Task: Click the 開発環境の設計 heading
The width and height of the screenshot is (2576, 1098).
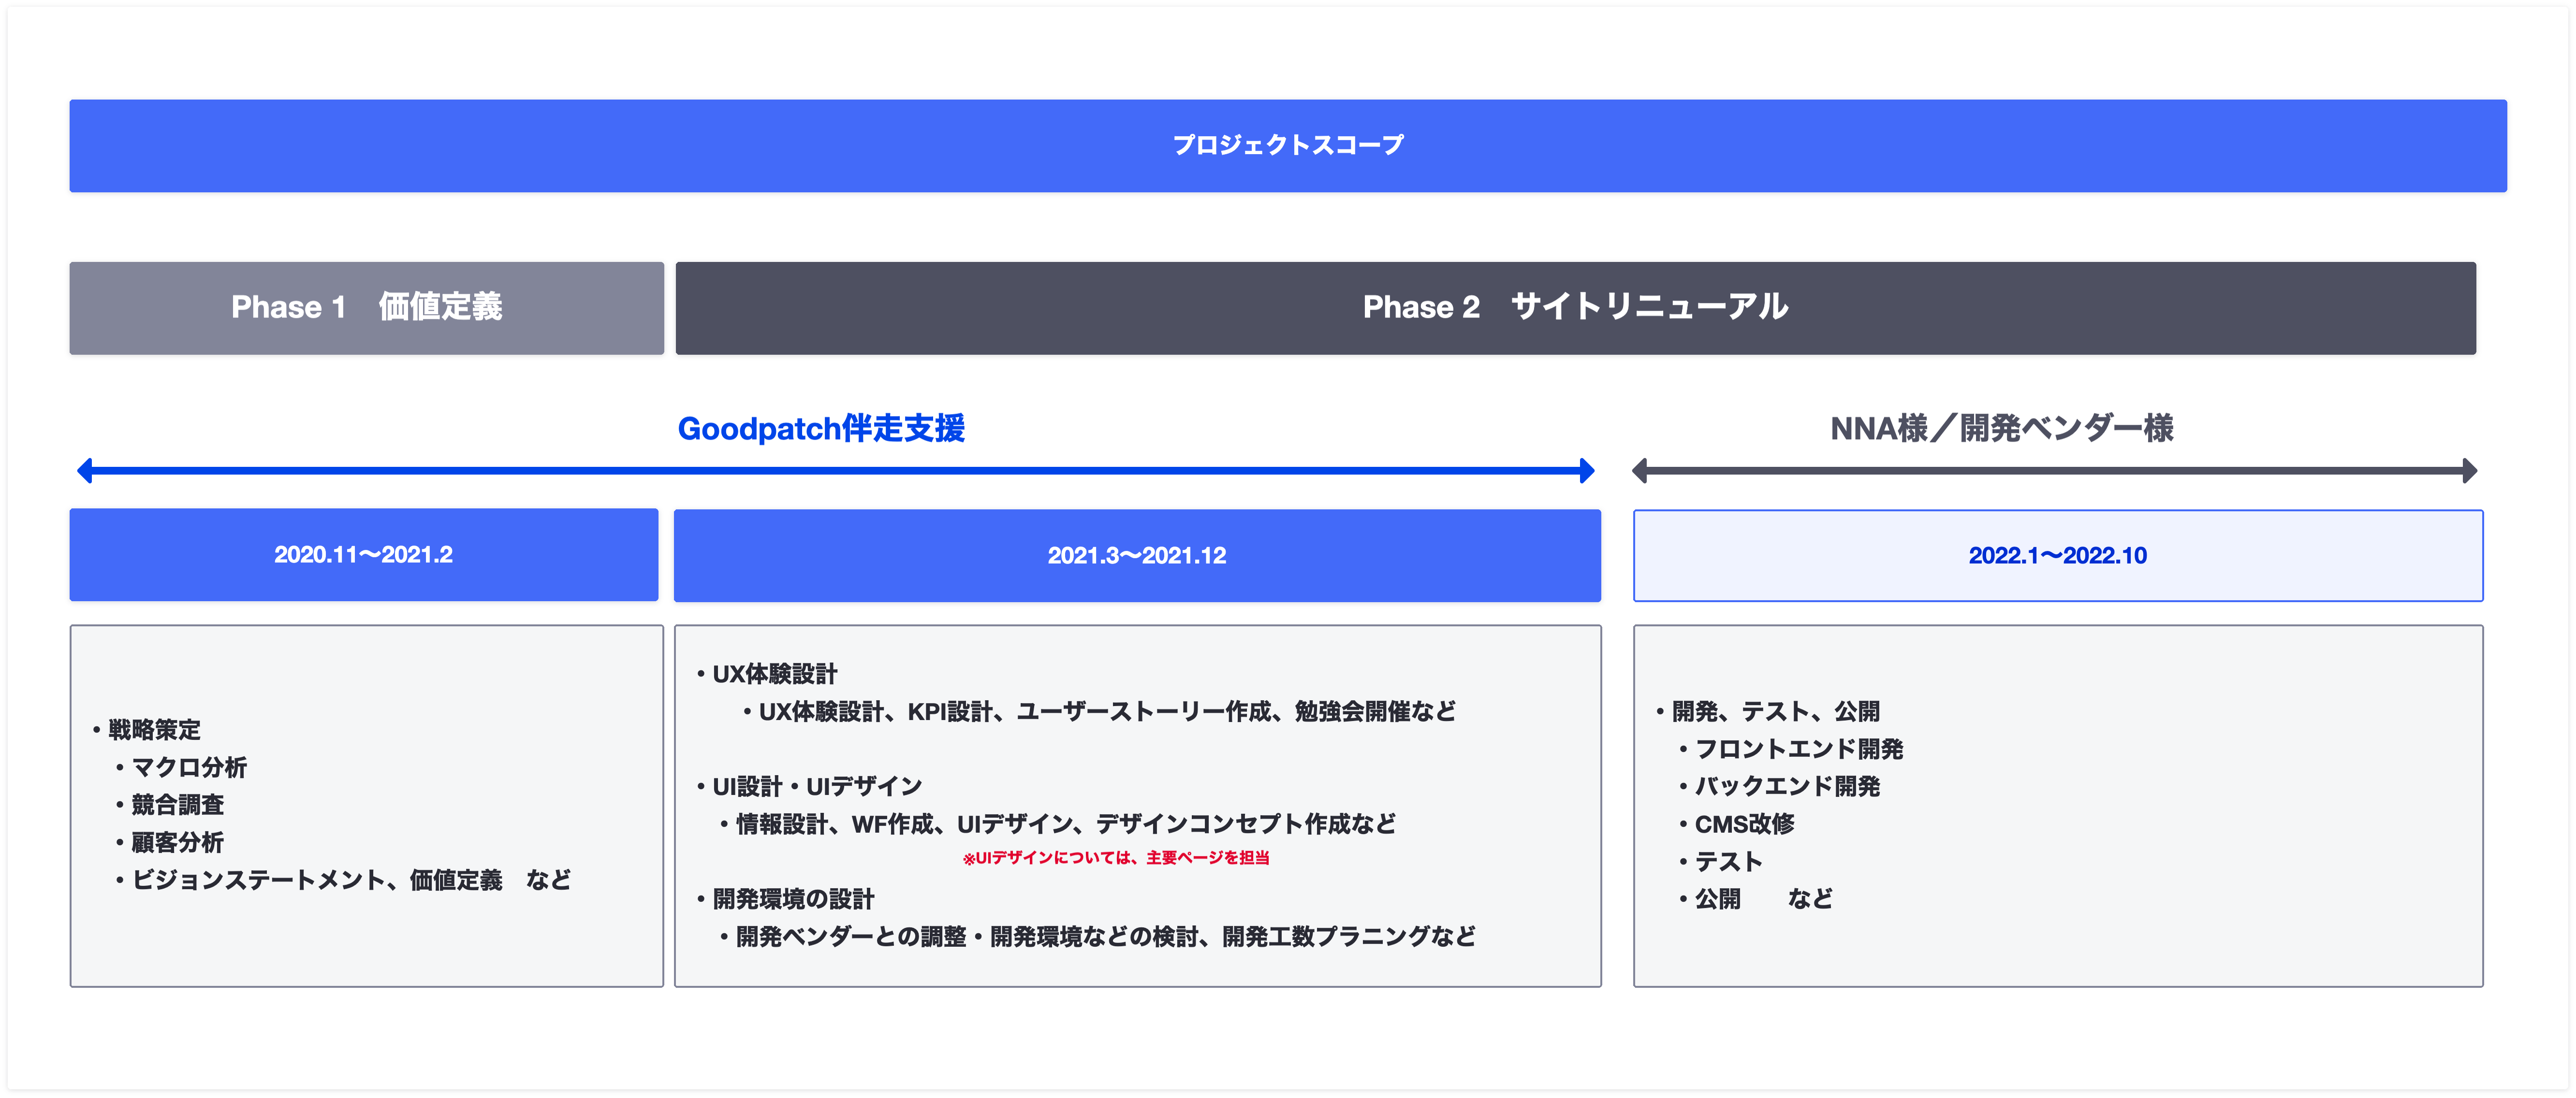Action: pyautogui.click(x=793, y=899)
